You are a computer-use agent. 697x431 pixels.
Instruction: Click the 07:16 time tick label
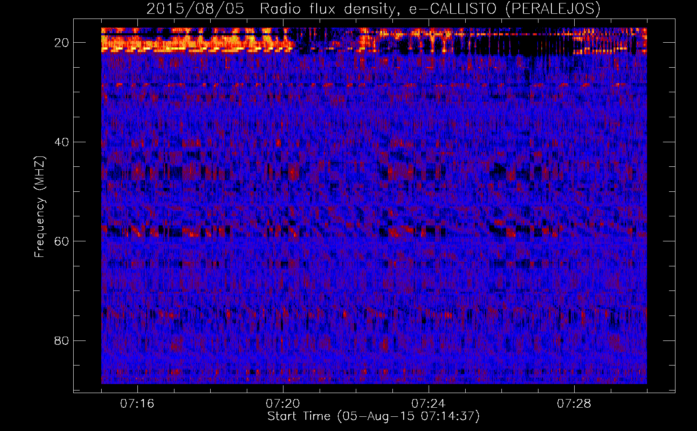click(x=137, y=404)
